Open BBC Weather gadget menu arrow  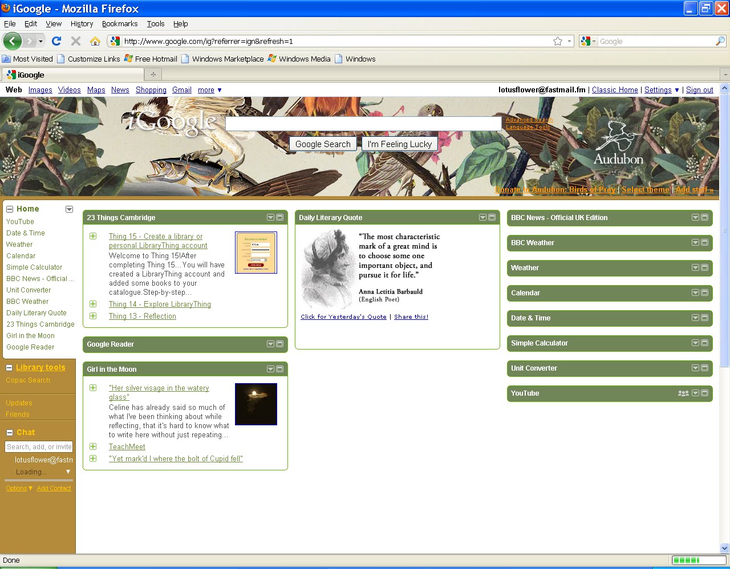coord(695,242)
